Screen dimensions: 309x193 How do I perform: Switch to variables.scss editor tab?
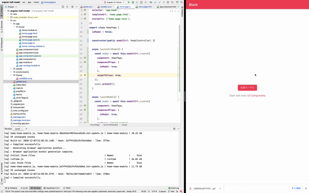(x=106, y=7)
